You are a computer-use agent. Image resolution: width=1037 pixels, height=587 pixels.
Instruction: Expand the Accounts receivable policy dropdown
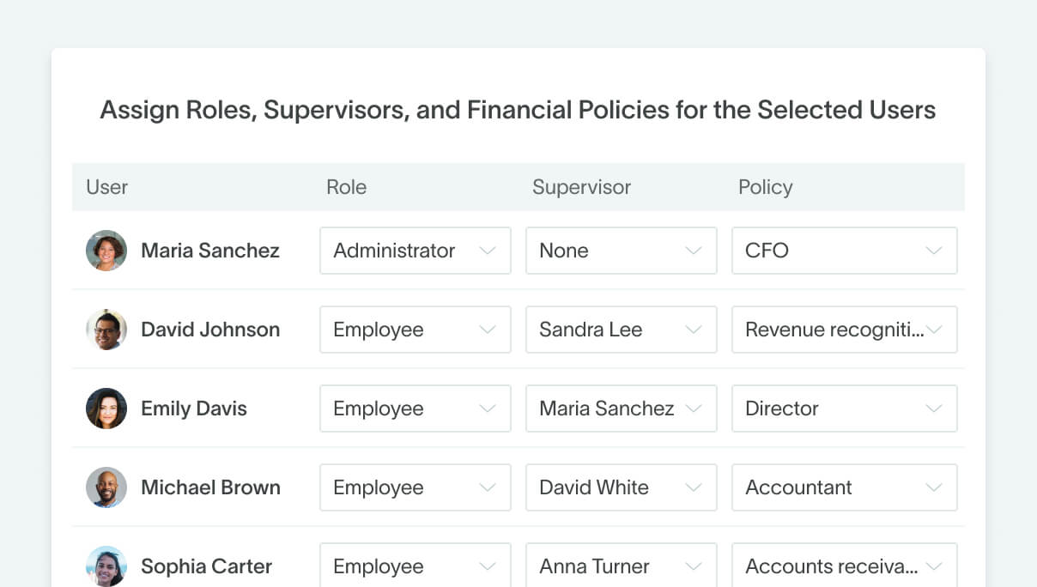pyautogui.click(x=844, y=566)
